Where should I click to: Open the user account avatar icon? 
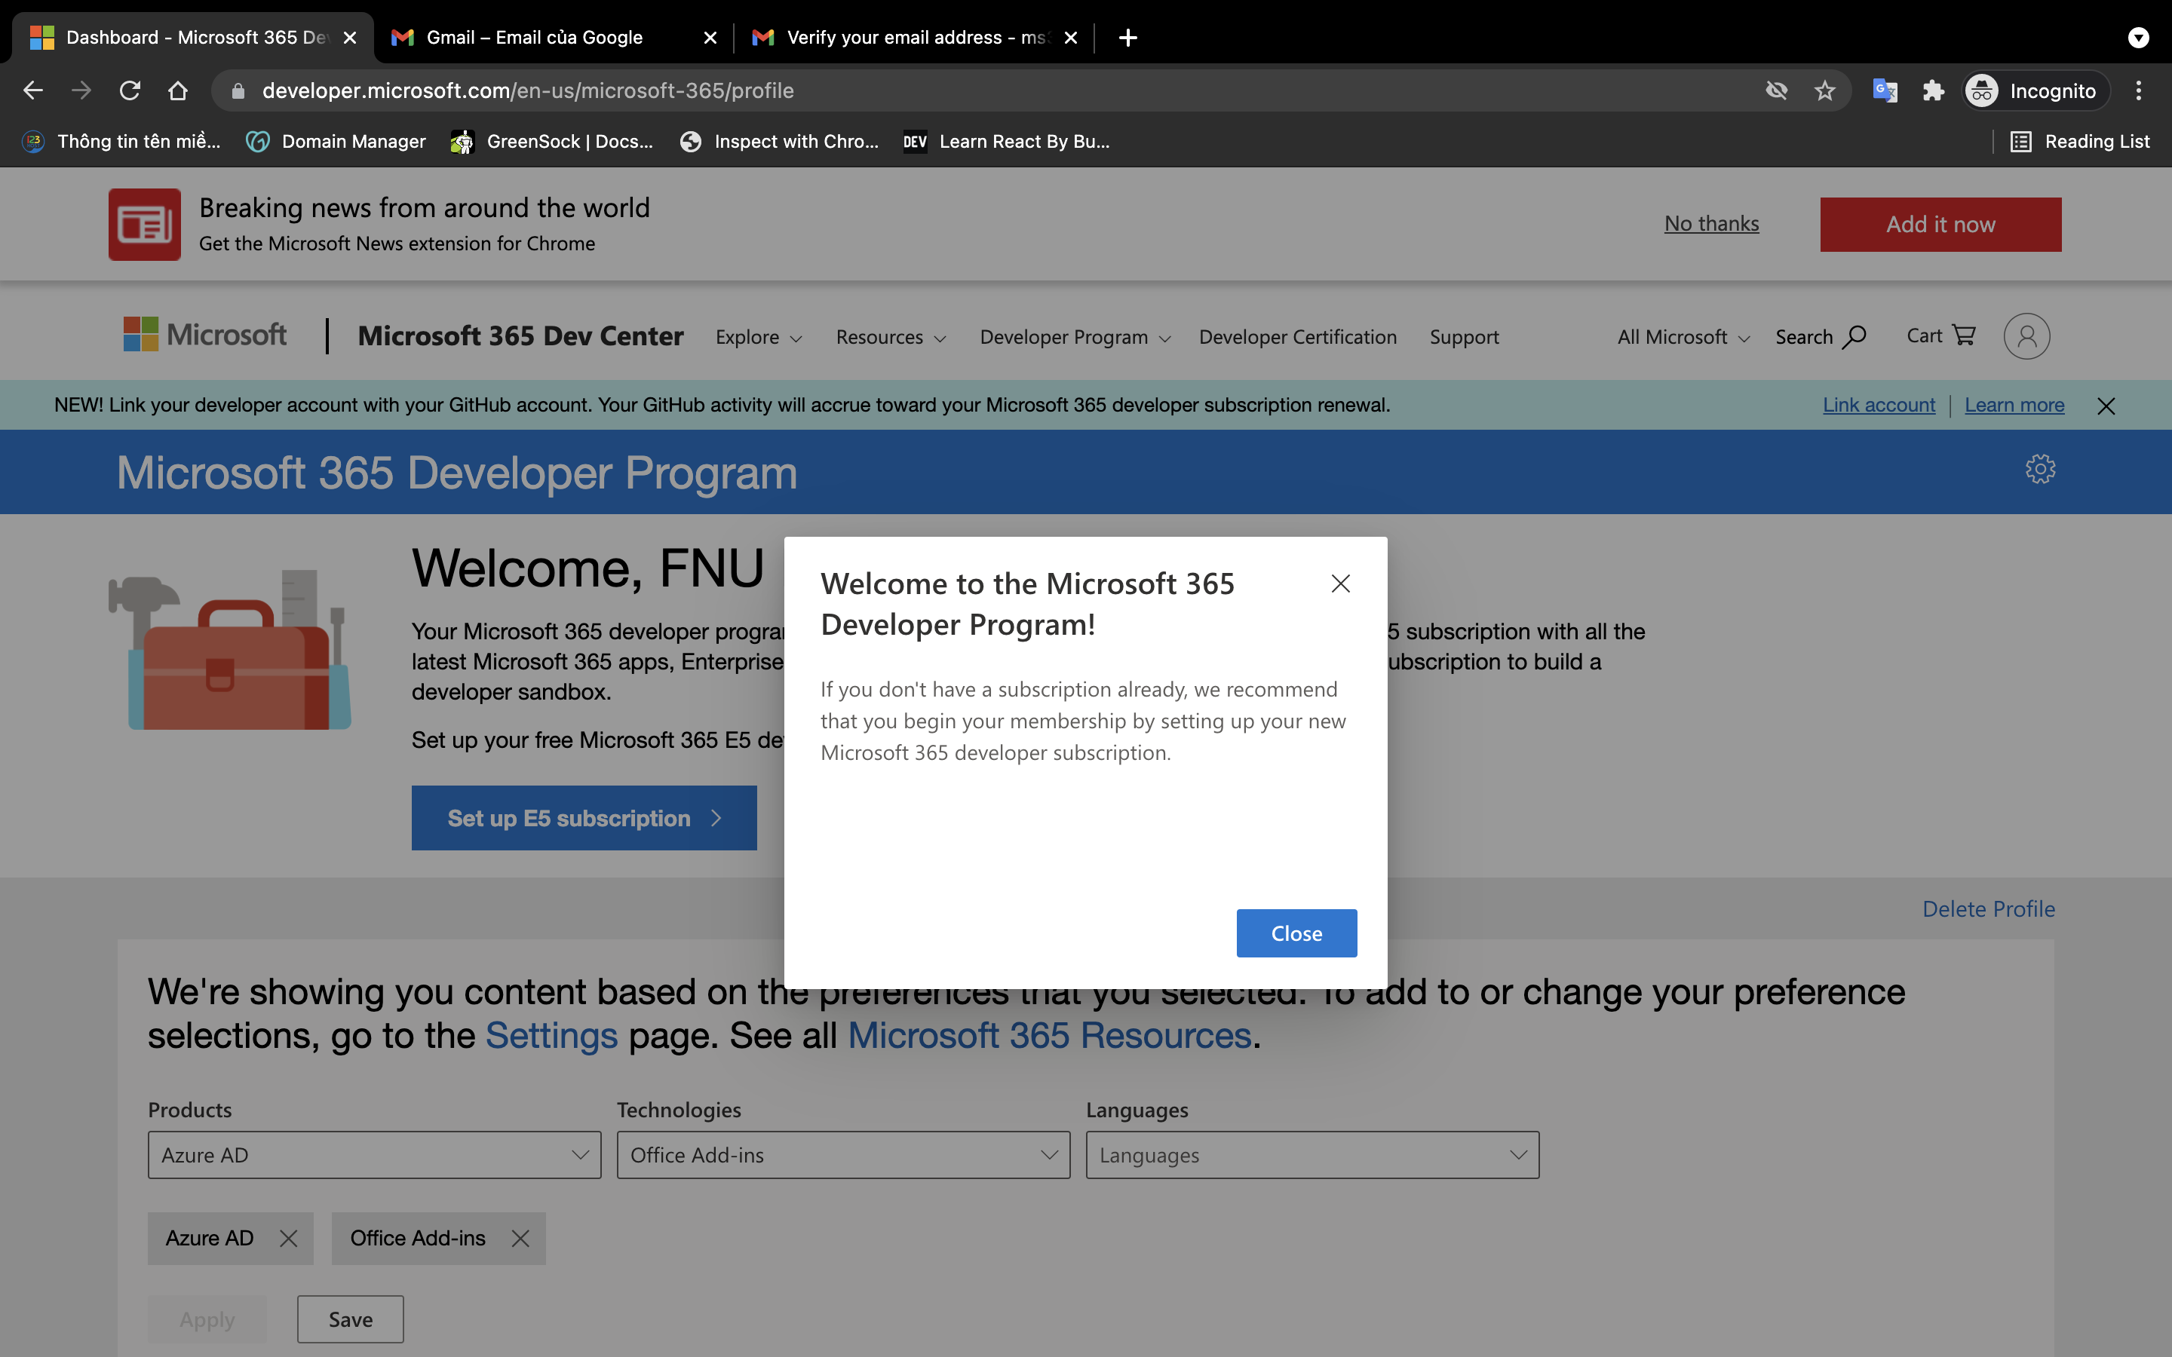[2026, 336]
